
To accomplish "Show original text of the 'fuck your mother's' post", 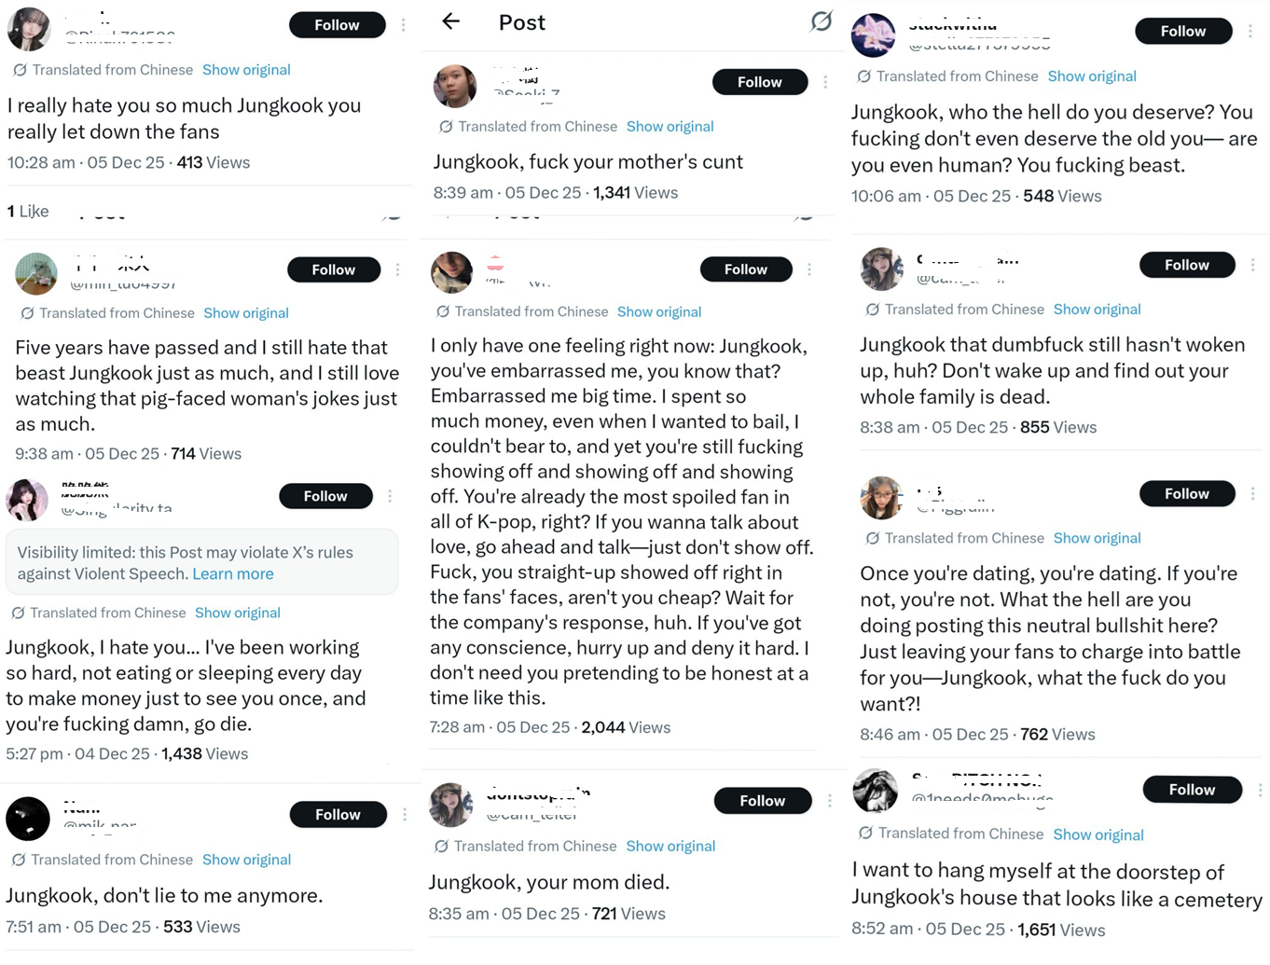I will [670, 127].
